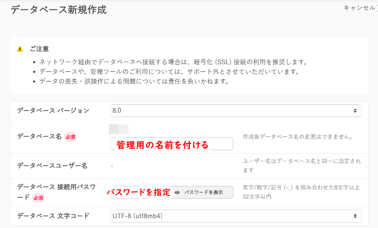Click the arrows on the 8.0 version selector

click(355, 111)
